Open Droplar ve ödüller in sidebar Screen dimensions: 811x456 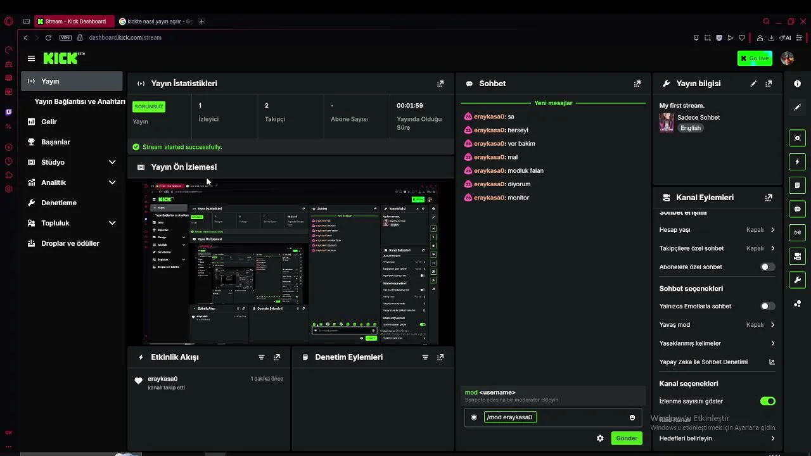click(72, 243)
